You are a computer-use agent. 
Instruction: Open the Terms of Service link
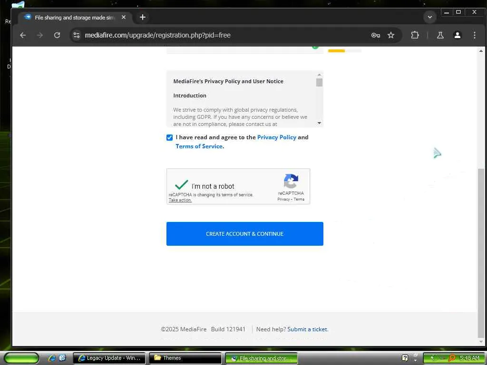199,146
